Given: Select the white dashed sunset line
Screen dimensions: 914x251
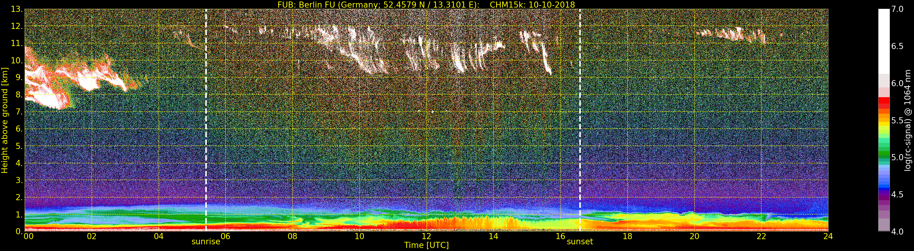Looking at the screenshot, I should [x=580, y=120].
